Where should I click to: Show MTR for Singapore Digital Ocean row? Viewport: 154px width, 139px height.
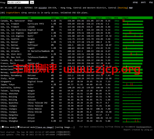point(117,81)
